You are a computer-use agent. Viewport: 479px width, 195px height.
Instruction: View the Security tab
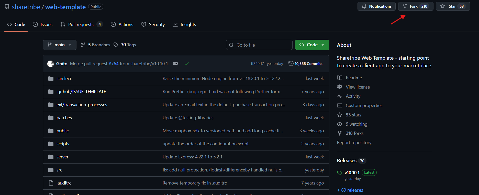click(x=153, y=25)
